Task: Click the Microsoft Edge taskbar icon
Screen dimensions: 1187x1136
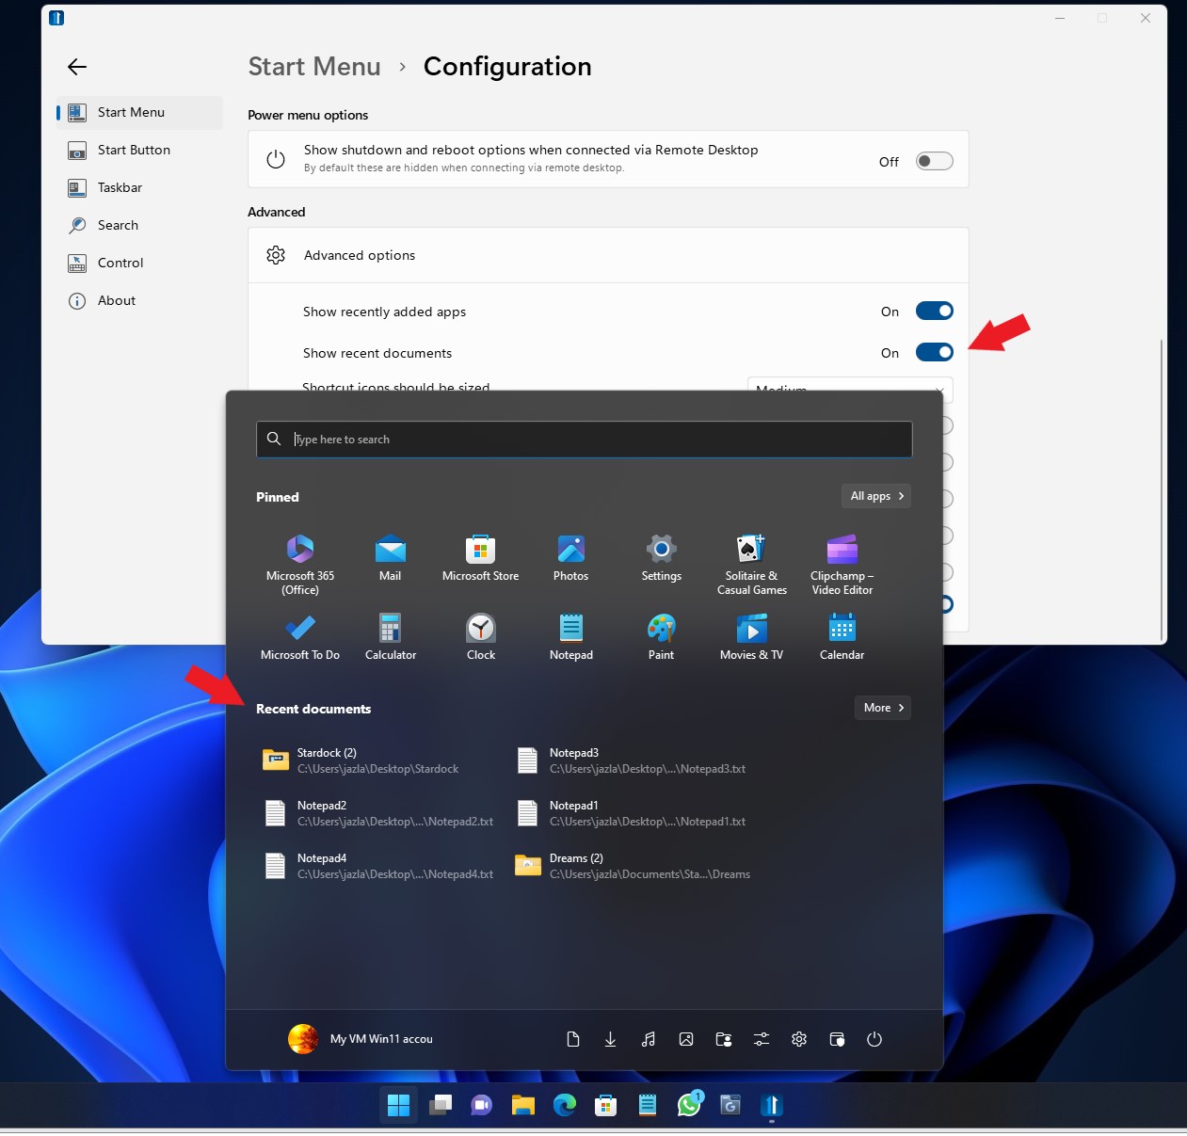Action: 564,1105
